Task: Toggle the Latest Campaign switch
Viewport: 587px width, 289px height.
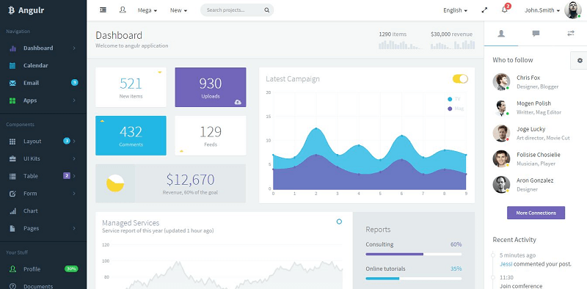Action: point(460,78)
